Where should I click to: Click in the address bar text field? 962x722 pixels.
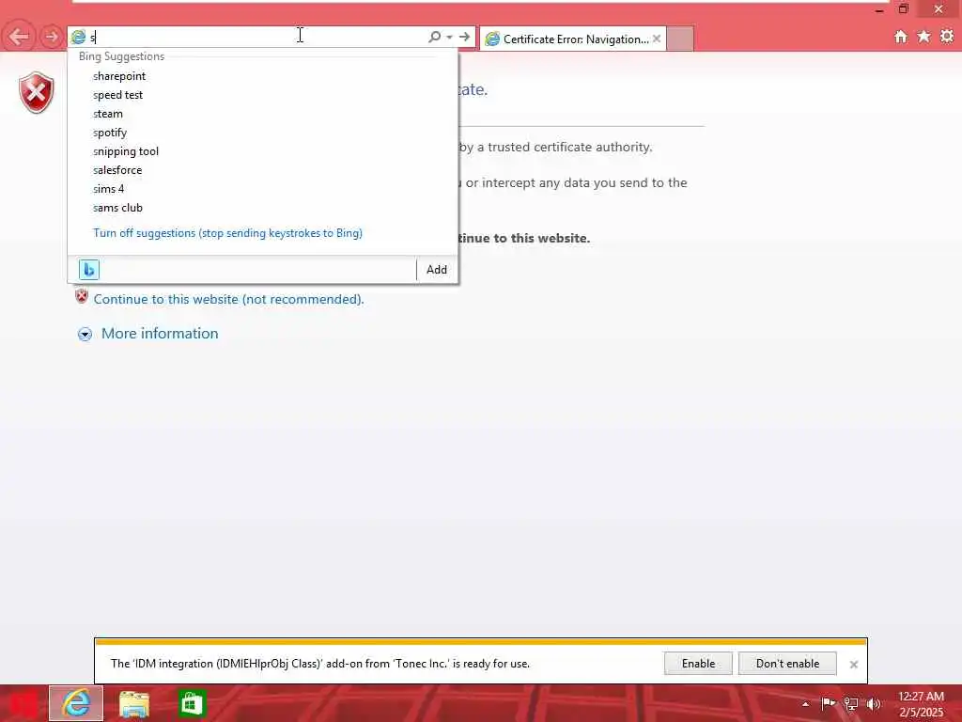click(x=257, y=37)
